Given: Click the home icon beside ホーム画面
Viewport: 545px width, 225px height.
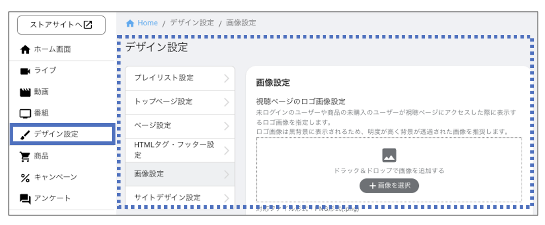Looking at the screenshot, I should (25, 50).
